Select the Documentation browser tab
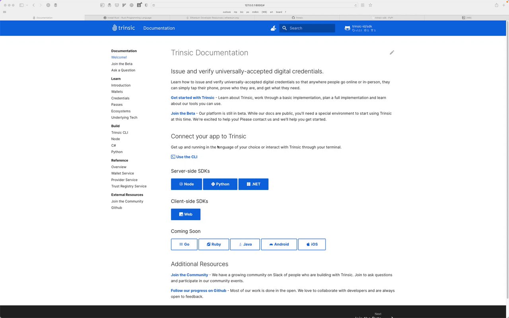Viewport: 509px width, 318px height. tap(43, 17)
